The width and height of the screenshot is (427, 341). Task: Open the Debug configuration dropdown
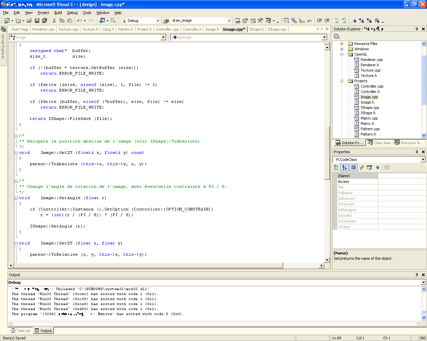158,21
